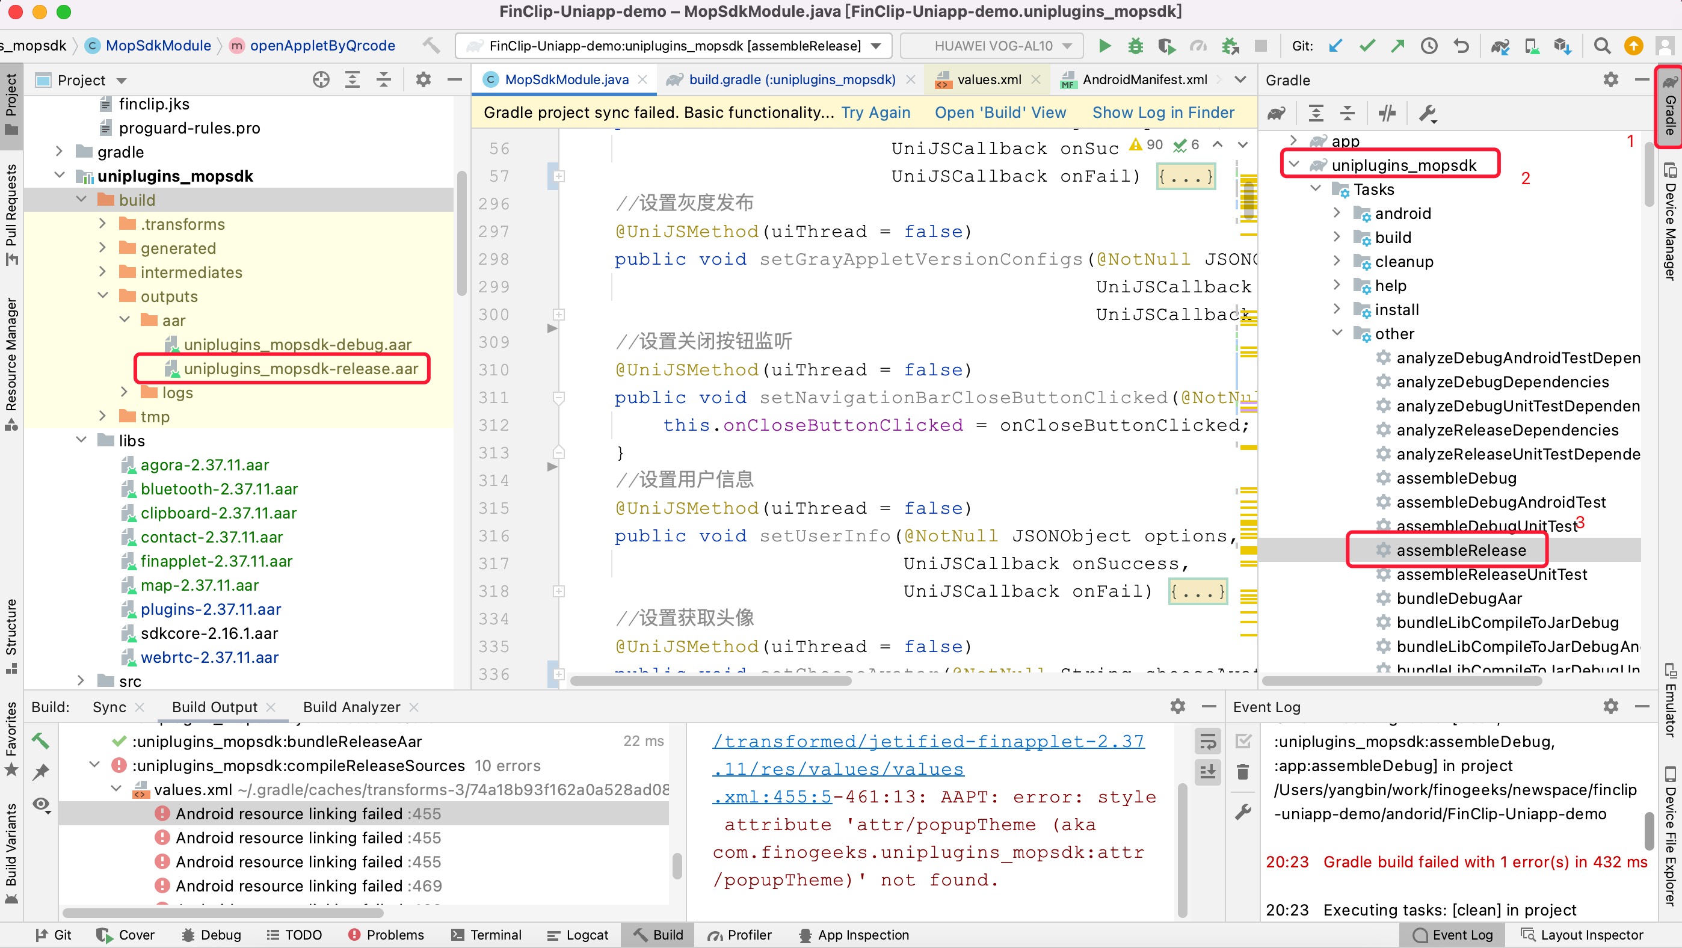Click the Git update project arrow
1682x948 pixels.
coord(1335,46)
